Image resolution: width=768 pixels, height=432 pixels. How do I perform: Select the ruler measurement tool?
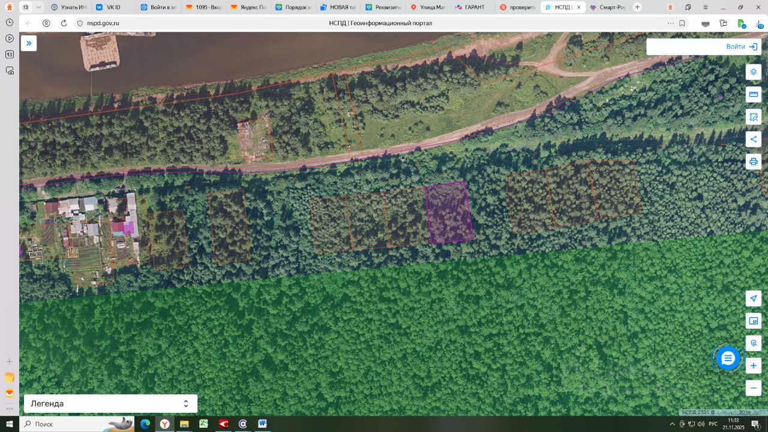tap(754, 94)
